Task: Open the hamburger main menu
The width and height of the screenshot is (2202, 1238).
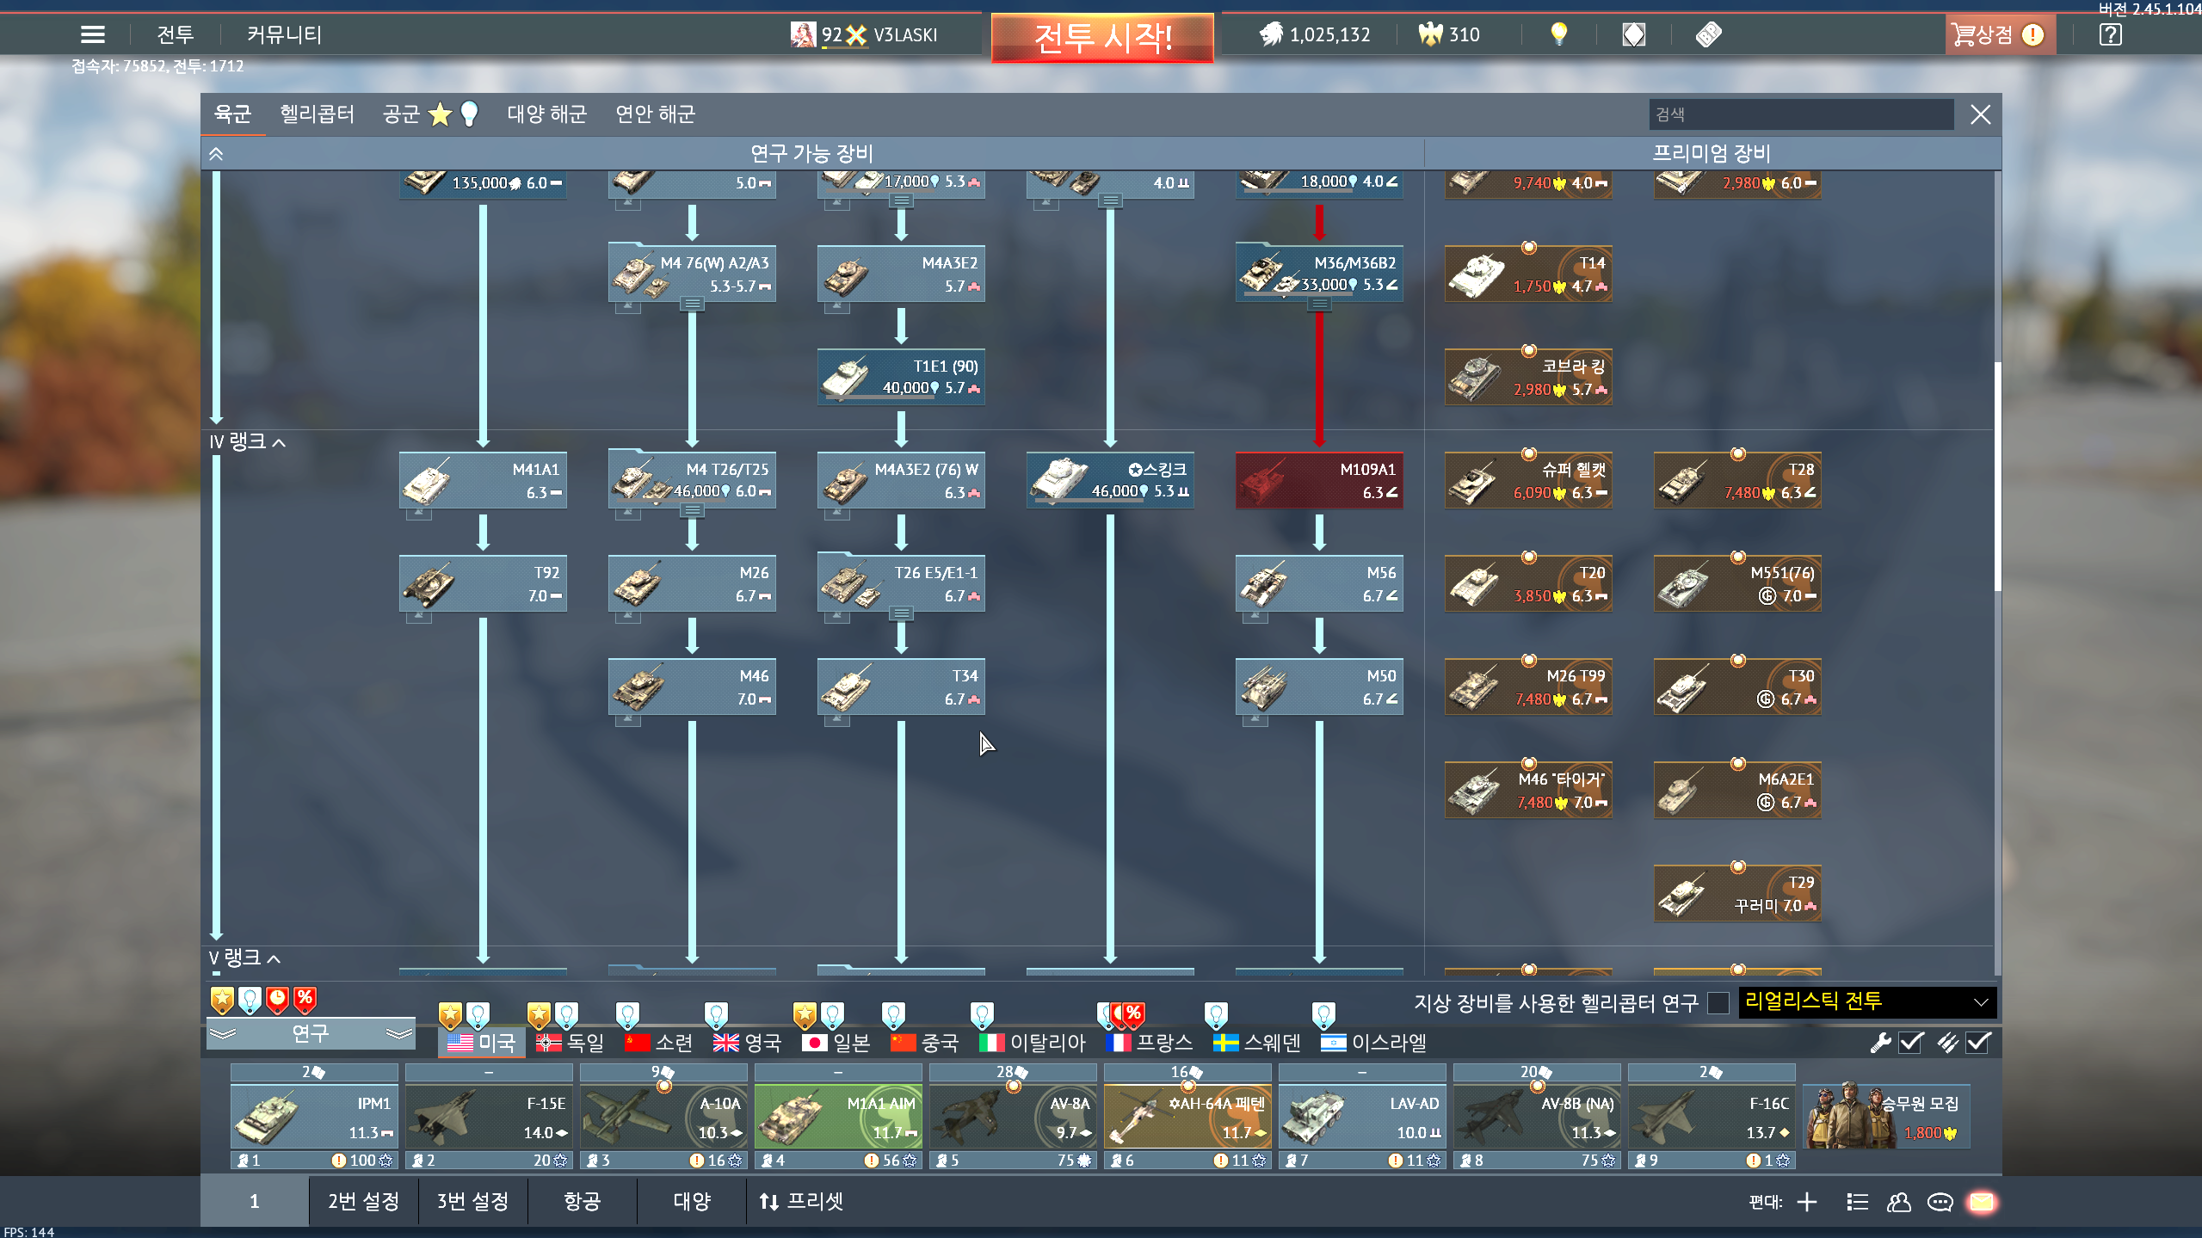Action: 93,34
